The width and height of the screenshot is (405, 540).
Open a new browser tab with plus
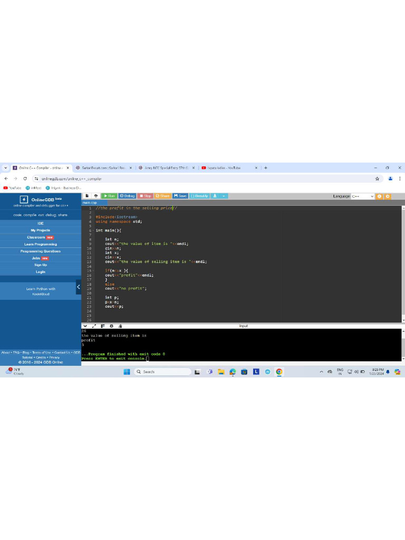pyautogui.click(x=266, y=168)
